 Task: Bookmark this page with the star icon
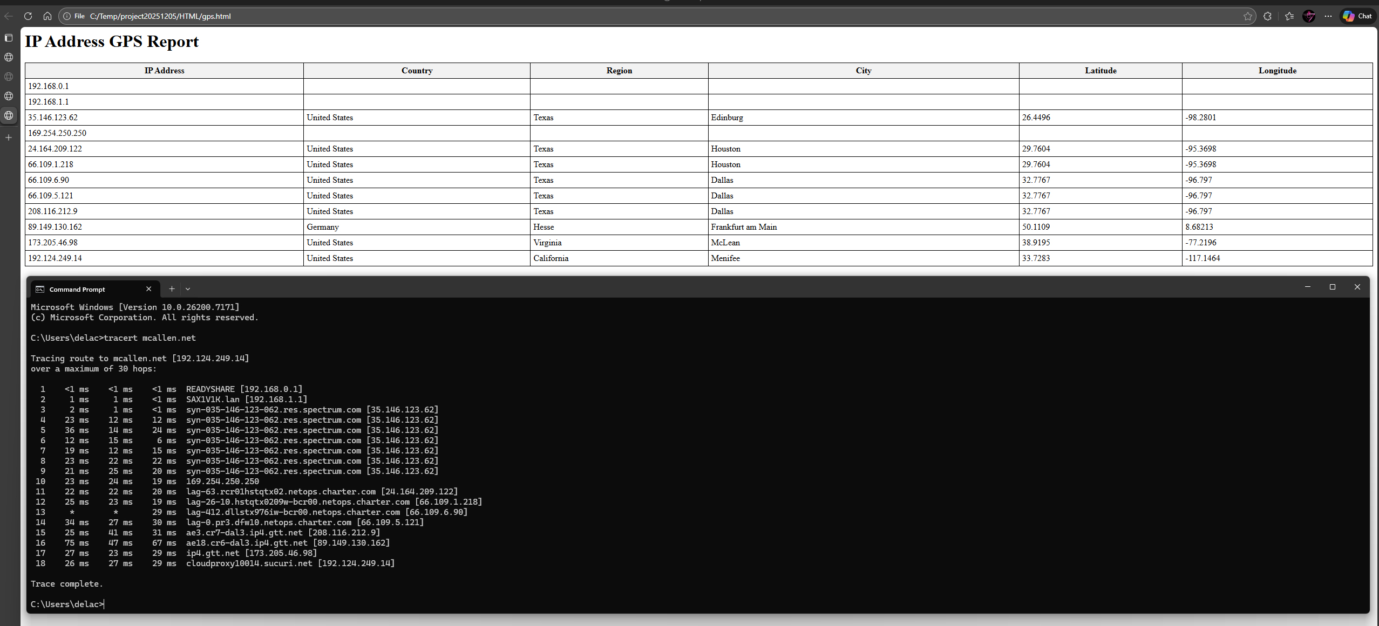click(x=1247, y=16)
